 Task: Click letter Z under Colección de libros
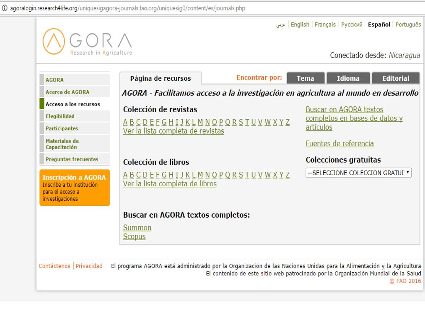point(288,175)
